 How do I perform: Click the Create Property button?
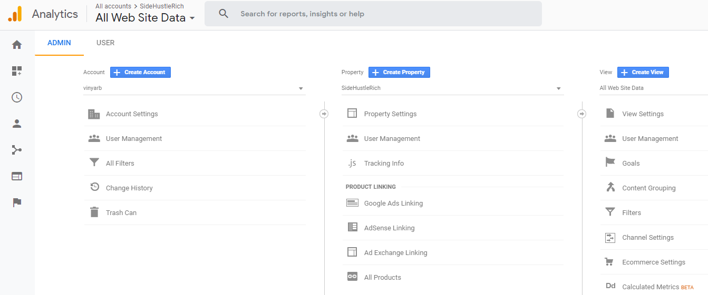tap(399, 72)
